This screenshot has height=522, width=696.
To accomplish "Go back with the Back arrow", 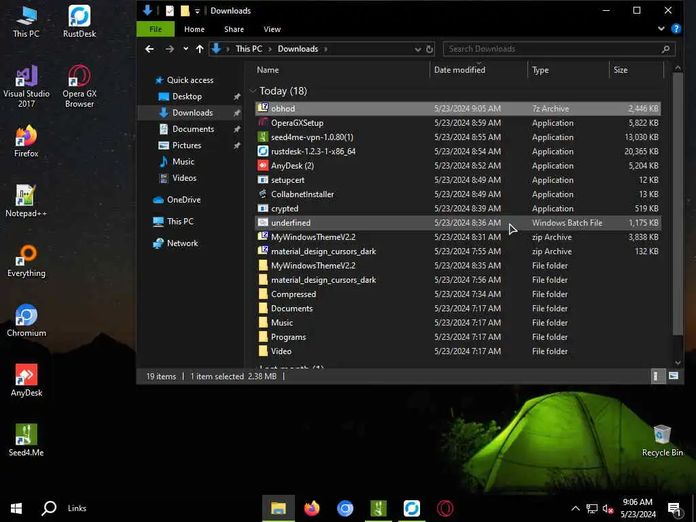I will tap(150, 49).
